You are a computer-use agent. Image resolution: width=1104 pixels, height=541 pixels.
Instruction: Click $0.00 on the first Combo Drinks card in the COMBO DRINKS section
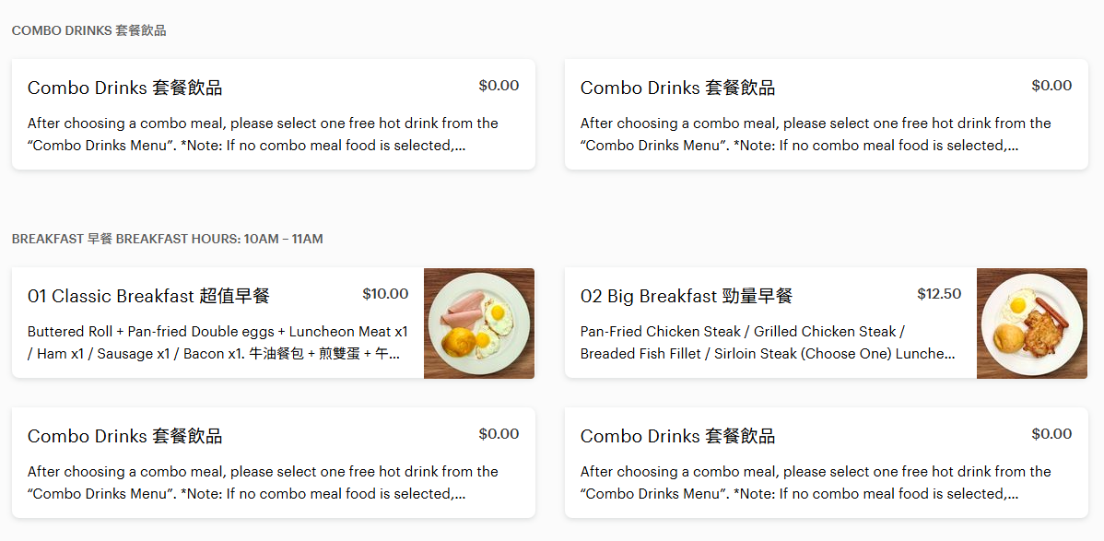click(499, 86)
